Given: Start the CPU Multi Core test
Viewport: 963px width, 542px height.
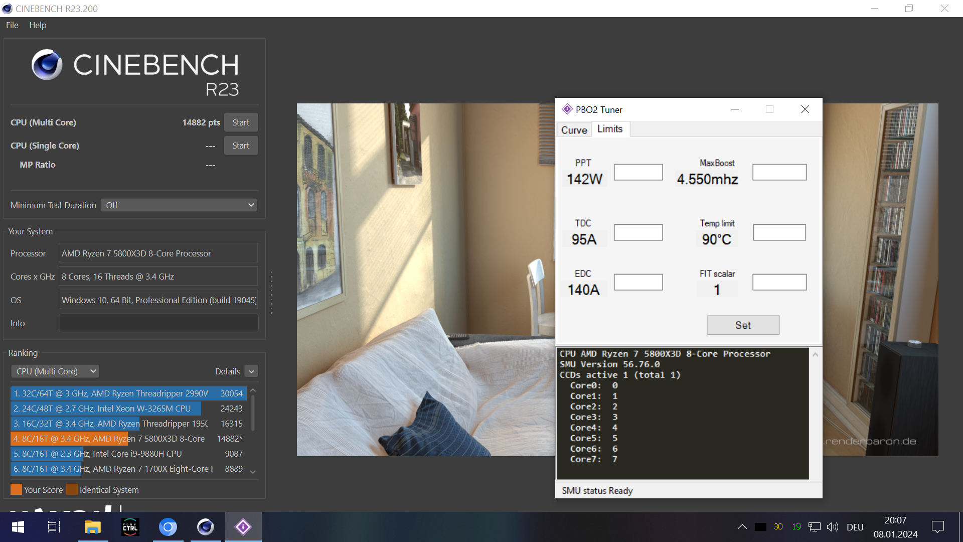Looking at the screenshot, I should click(x=241, y=122).
